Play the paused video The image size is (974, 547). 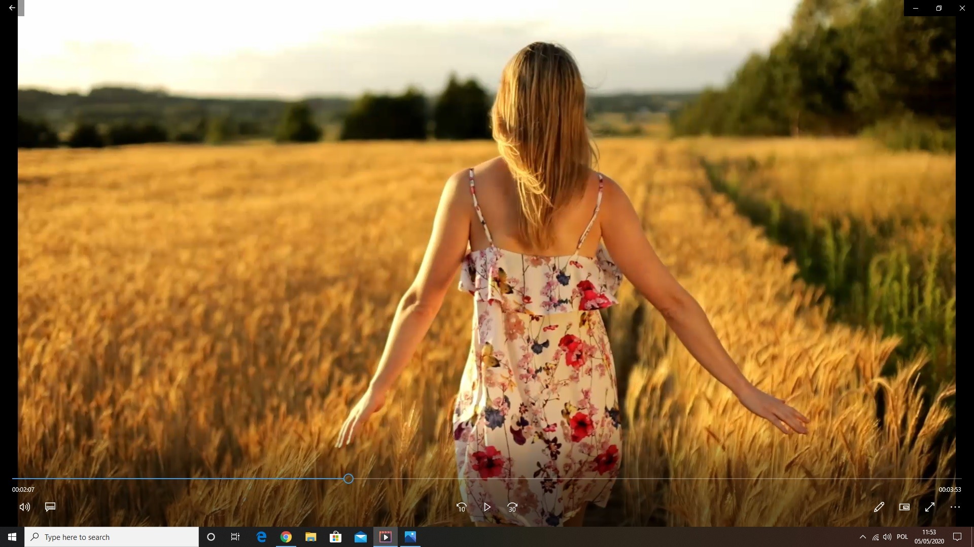(487, 507)
